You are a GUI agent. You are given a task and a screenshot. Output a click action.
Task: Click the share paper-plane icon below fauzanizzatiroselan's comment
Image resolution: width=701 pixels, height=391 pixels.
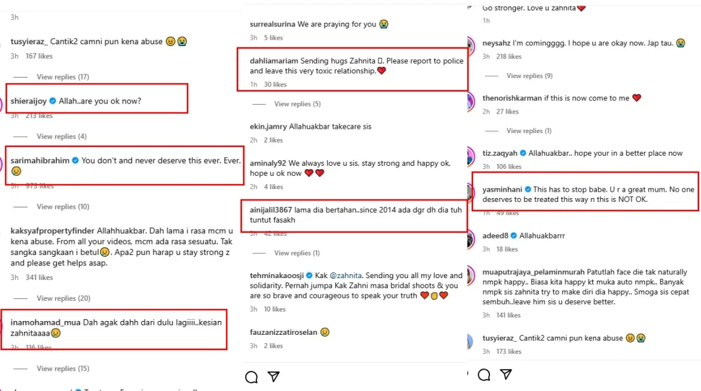click(273, 377)
